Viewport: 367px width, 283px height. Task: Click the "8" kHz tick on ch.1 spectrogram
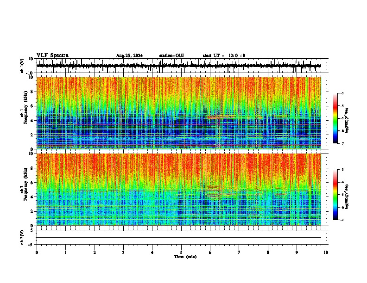(x=32, y=92)
